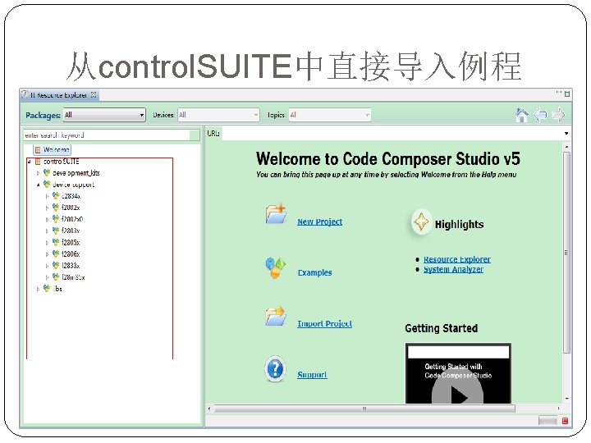Click the Support question mark icon

click(x=275, y=368)
